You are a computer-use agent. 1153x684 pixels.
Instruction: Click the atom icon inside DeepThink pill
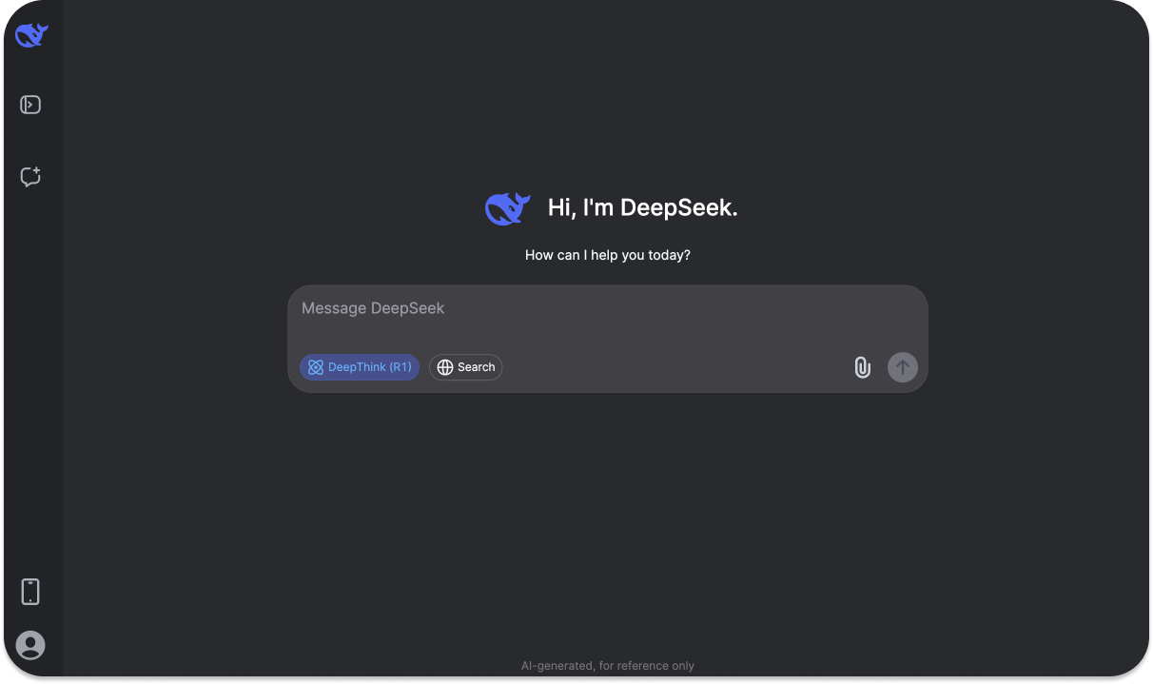(x=316, y=367)
